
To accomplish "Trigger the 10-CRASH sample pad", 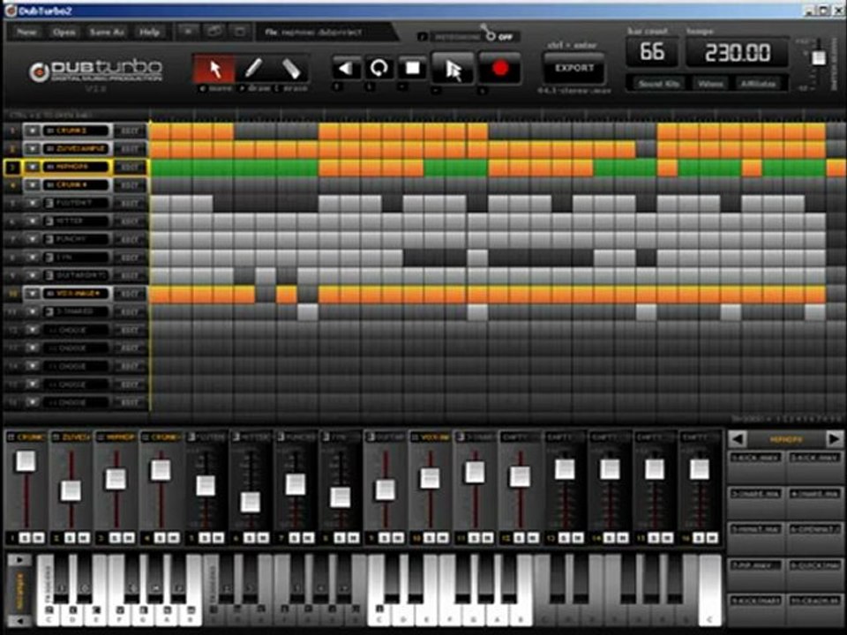I will [814, 609].
